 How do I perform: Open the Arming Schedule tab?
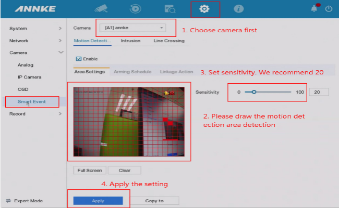pyautogui.click(x=132, y=72)
